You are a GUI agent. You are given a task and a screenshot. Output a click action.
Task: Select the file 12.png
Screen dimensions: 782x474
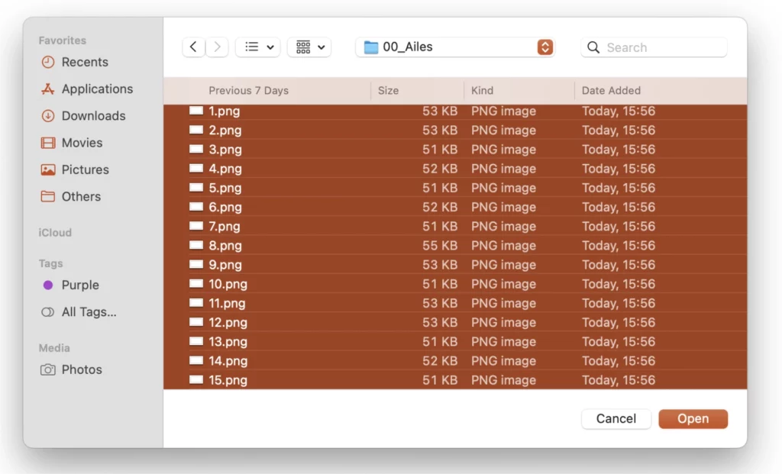455,322
